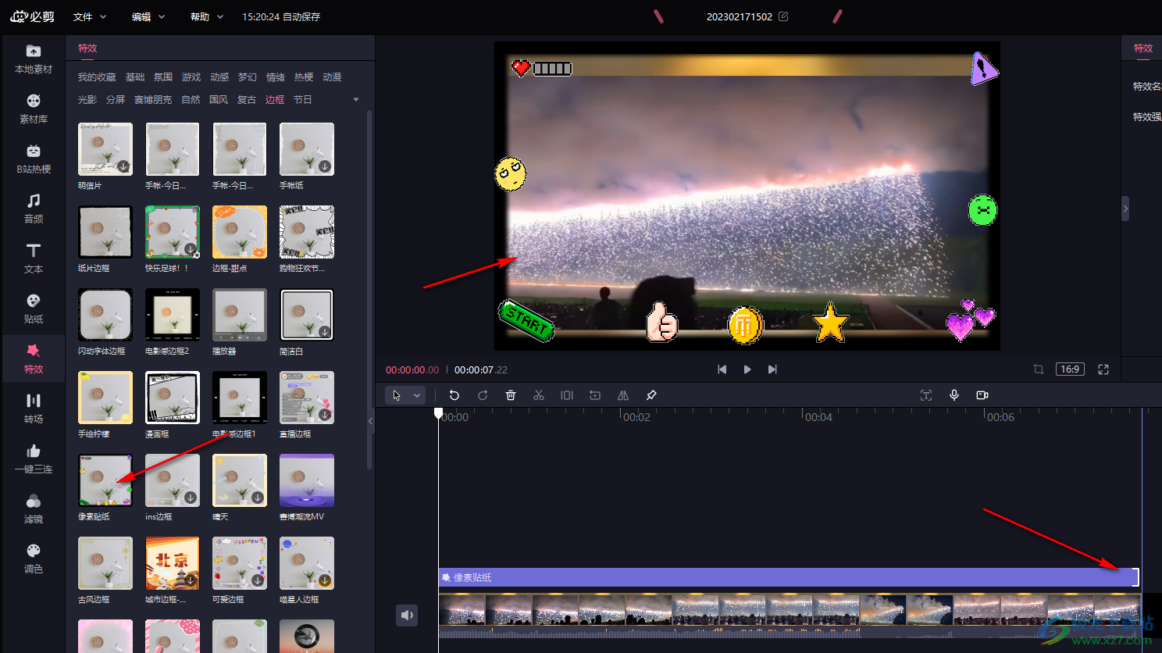Open the 帮助 help menu
This screenshot has width=1162, height=653.
(206, 16)
